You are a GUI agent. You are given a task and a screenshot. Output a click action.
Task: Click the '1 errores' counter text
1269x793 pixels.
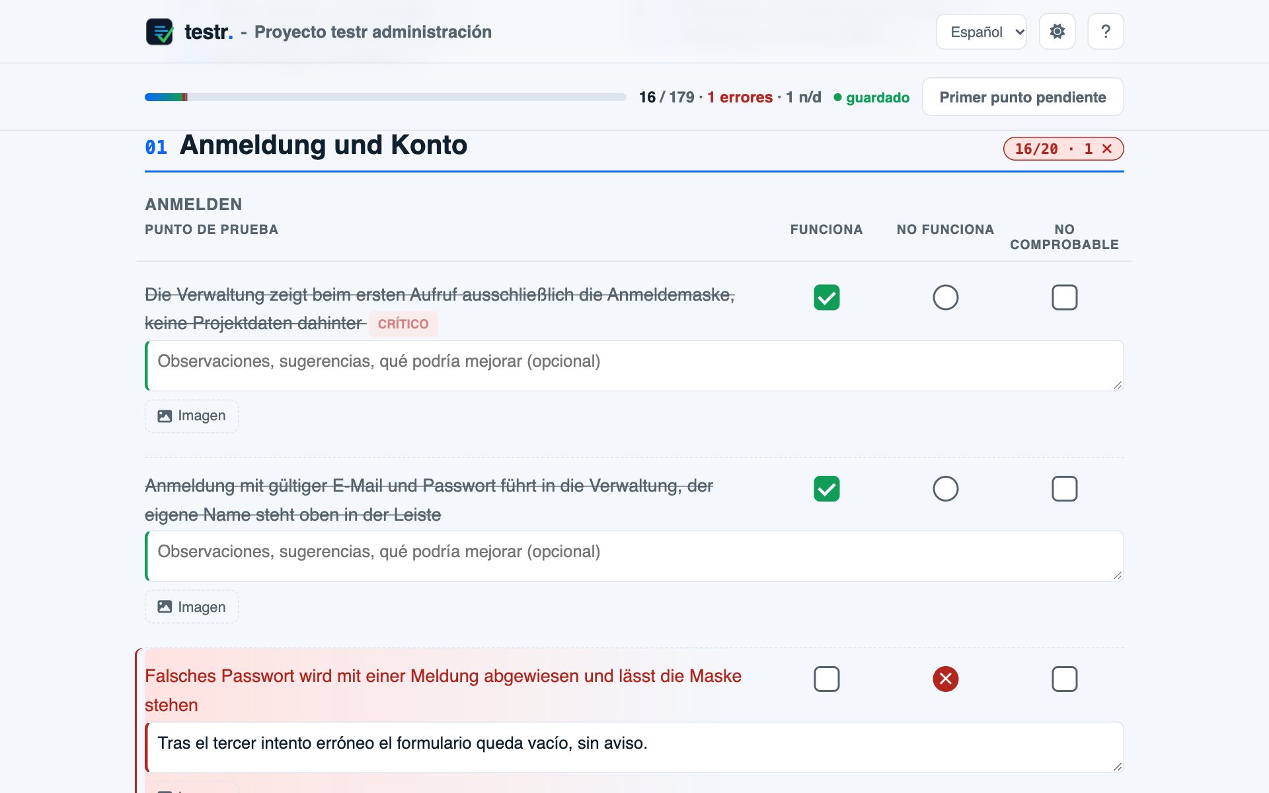coord(740,97)
